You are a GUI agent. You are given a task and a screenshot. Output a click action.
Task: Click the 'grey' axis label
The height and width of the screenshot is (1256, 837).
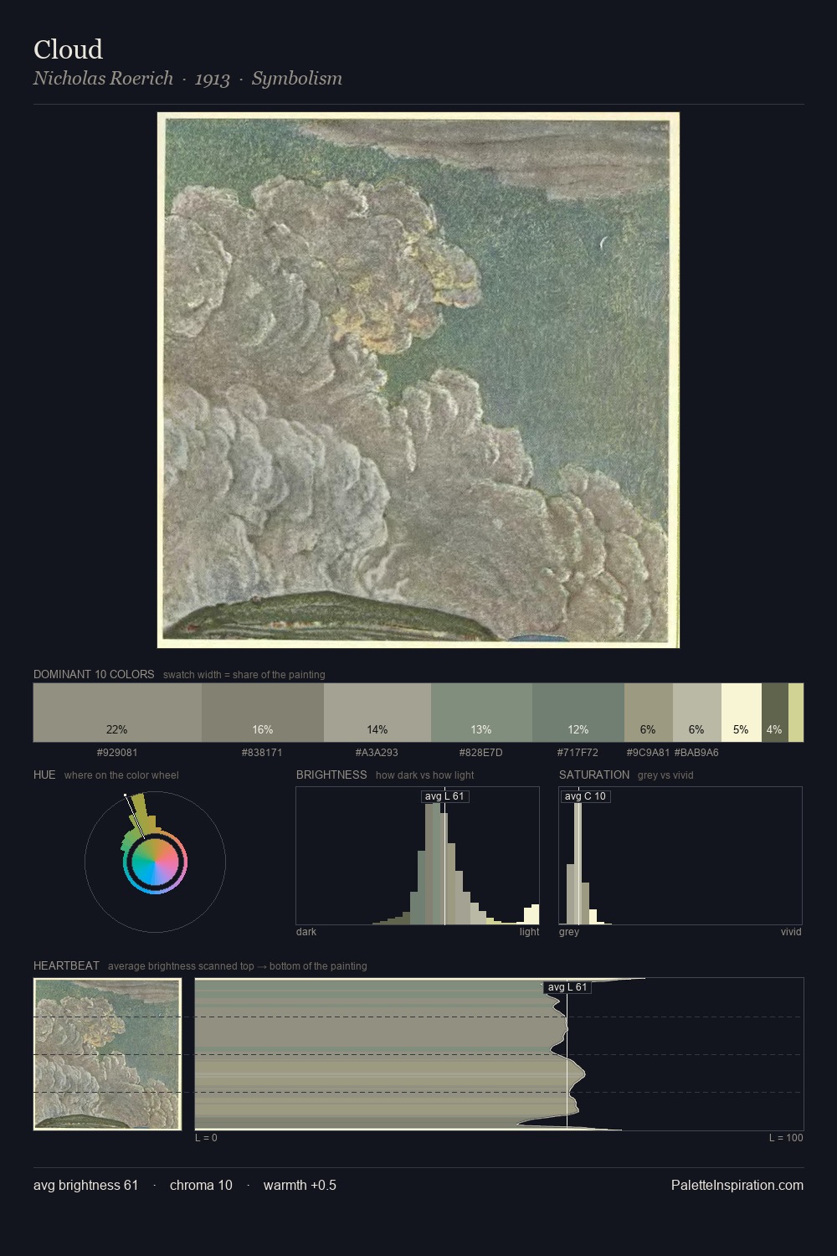[569, 932]
